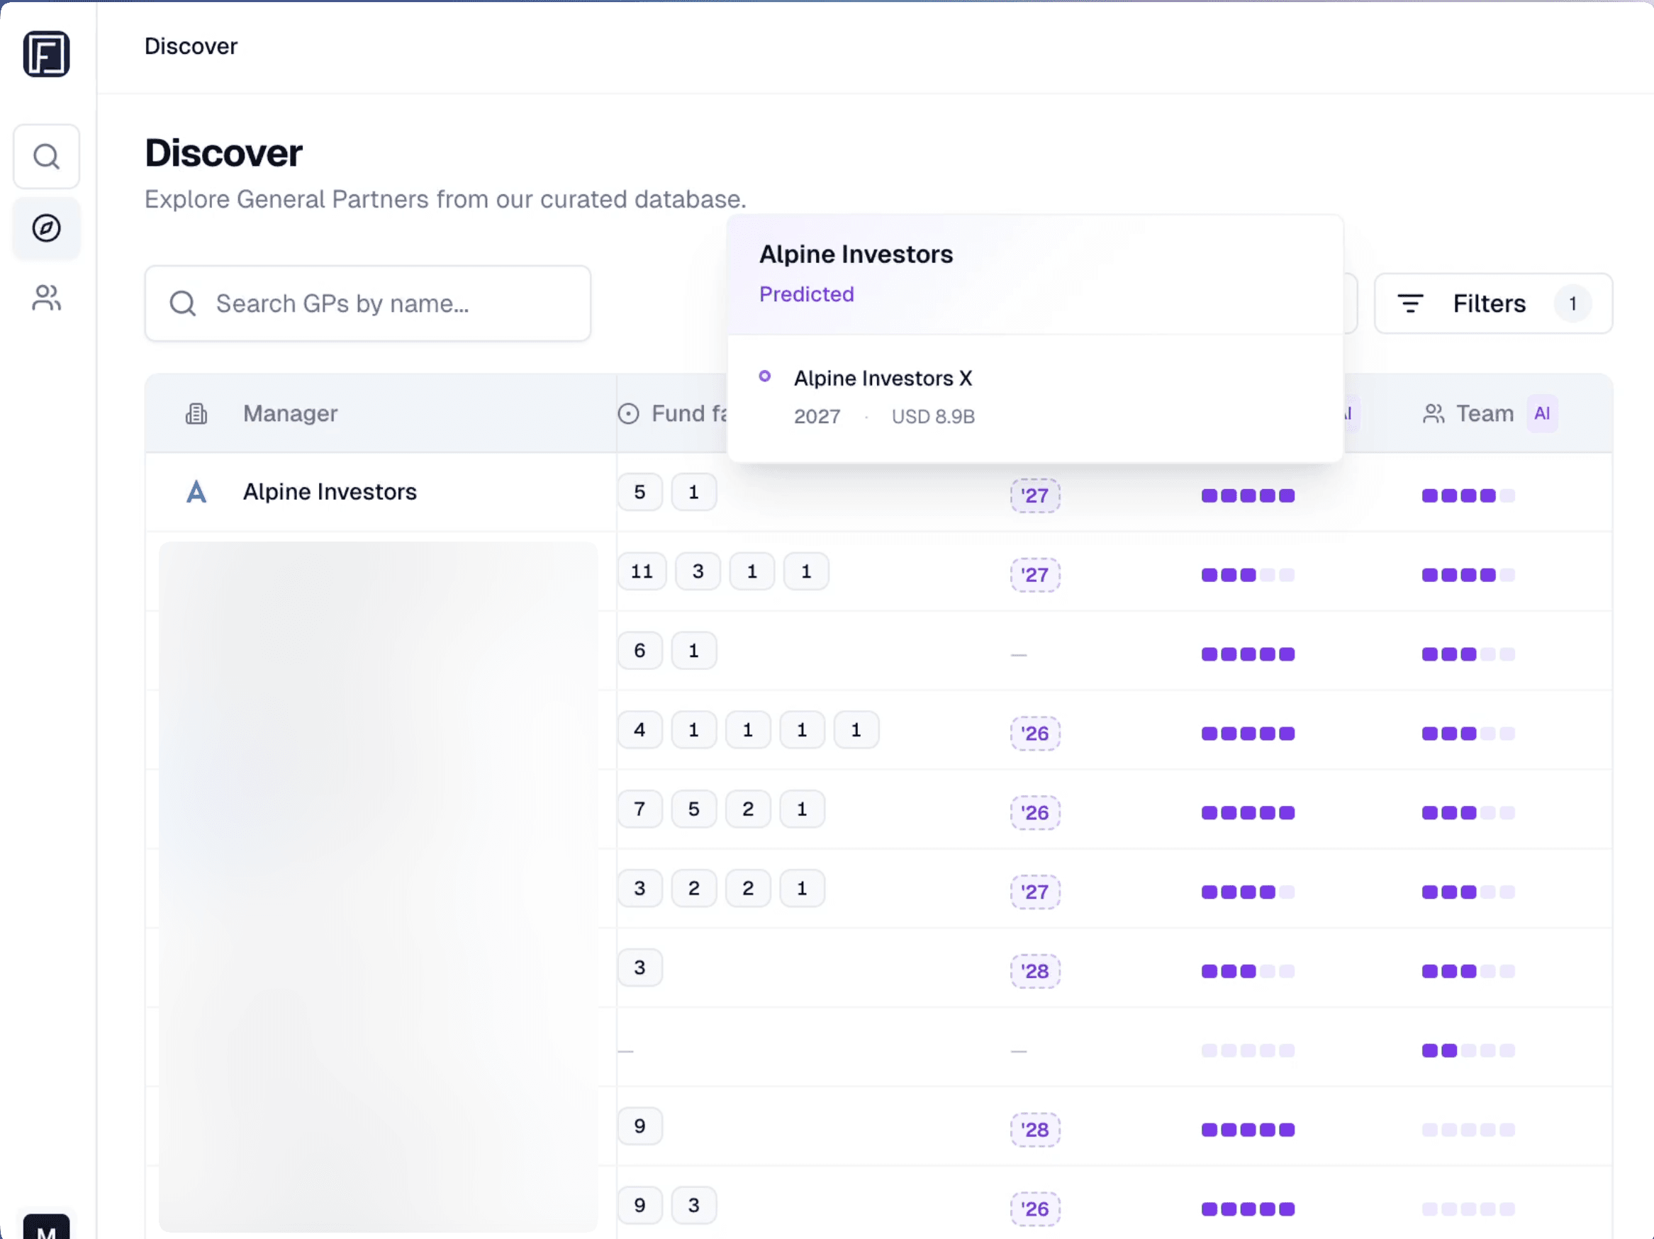Open the Alpine Investors manager row
The height and width of the screenshot is (1239, 1654).
330,492
